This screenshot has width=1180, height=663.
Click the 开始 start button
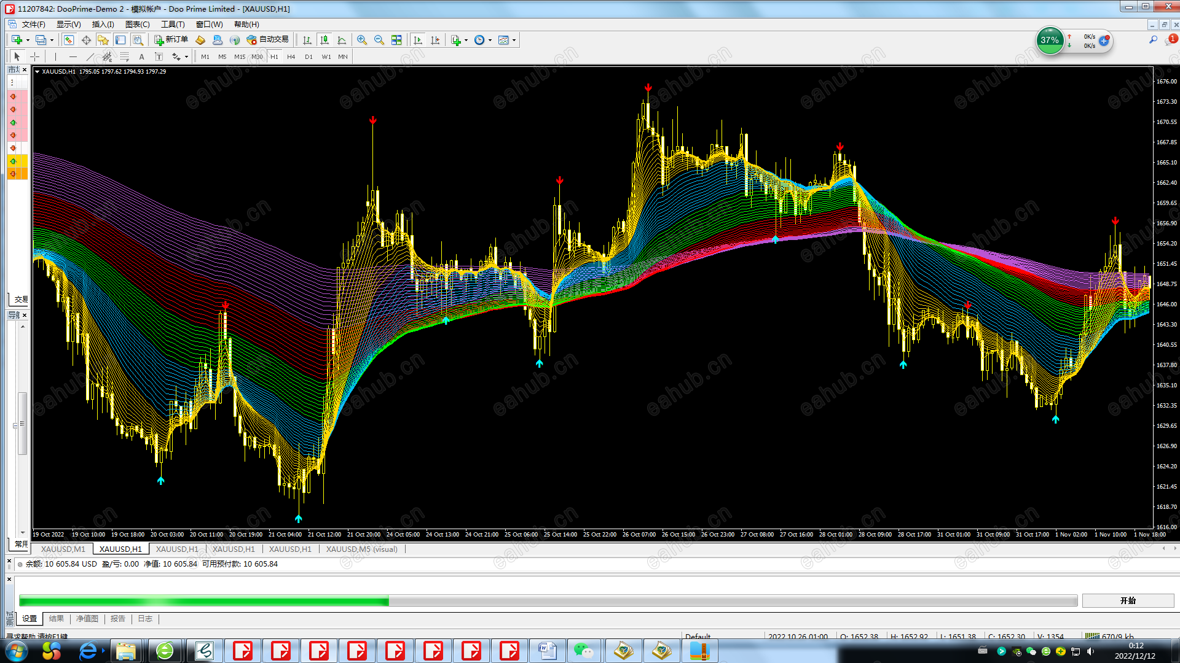(1128, 600)
